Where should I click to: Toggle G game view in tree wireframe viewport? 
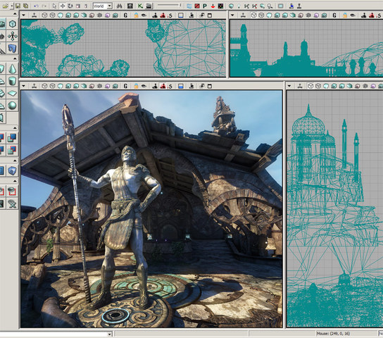click(125, 15)
